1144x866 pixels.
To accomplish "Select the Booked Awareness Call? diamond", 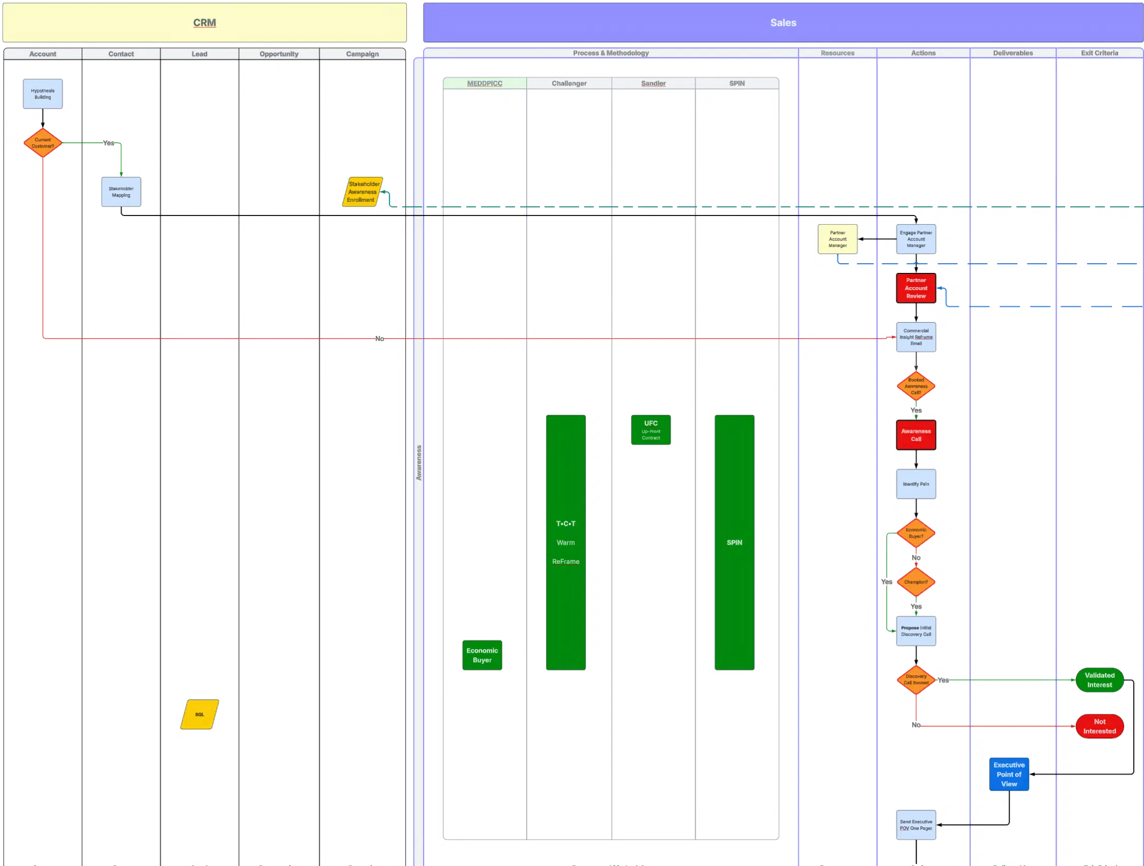I will tap(915, 386).
